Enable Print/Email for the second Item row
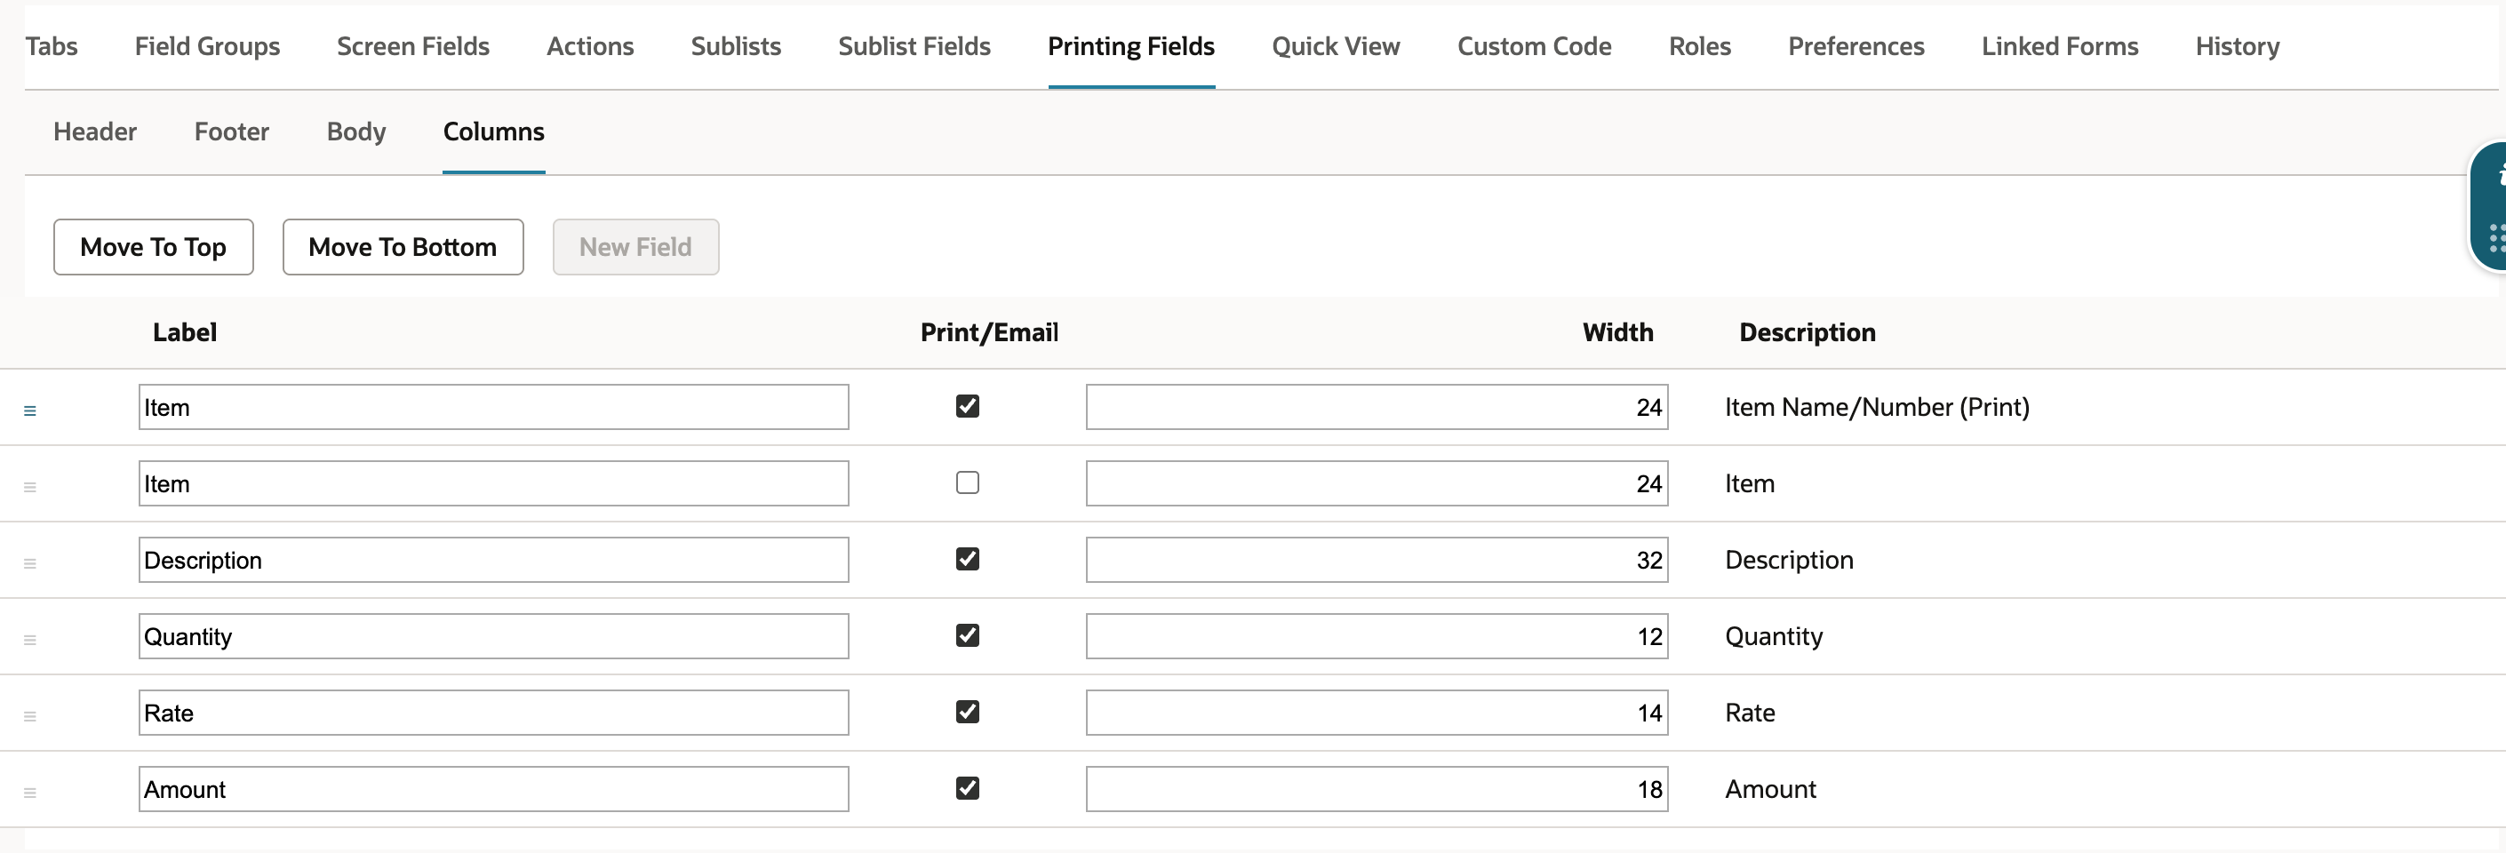 click(967, 482)
